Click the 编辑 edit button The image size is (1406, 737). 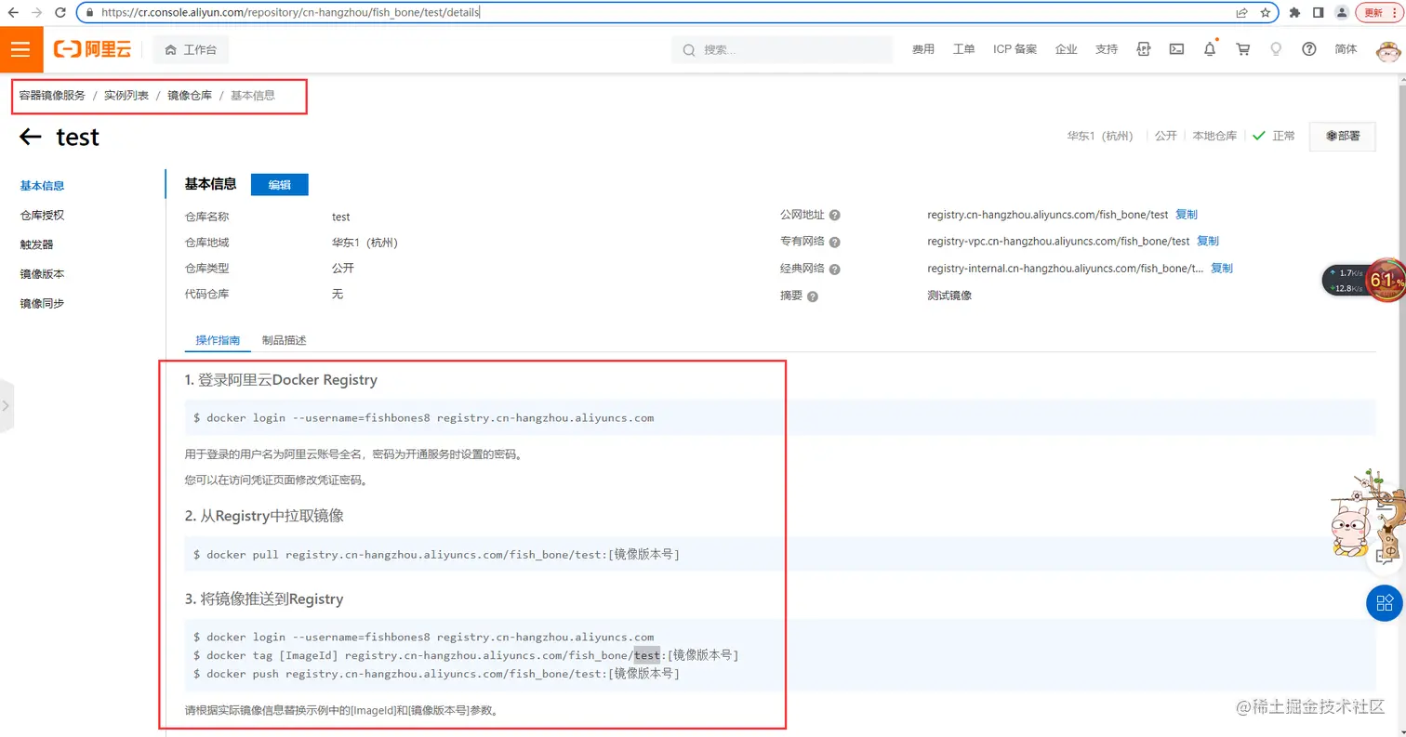tap(280, 185)
